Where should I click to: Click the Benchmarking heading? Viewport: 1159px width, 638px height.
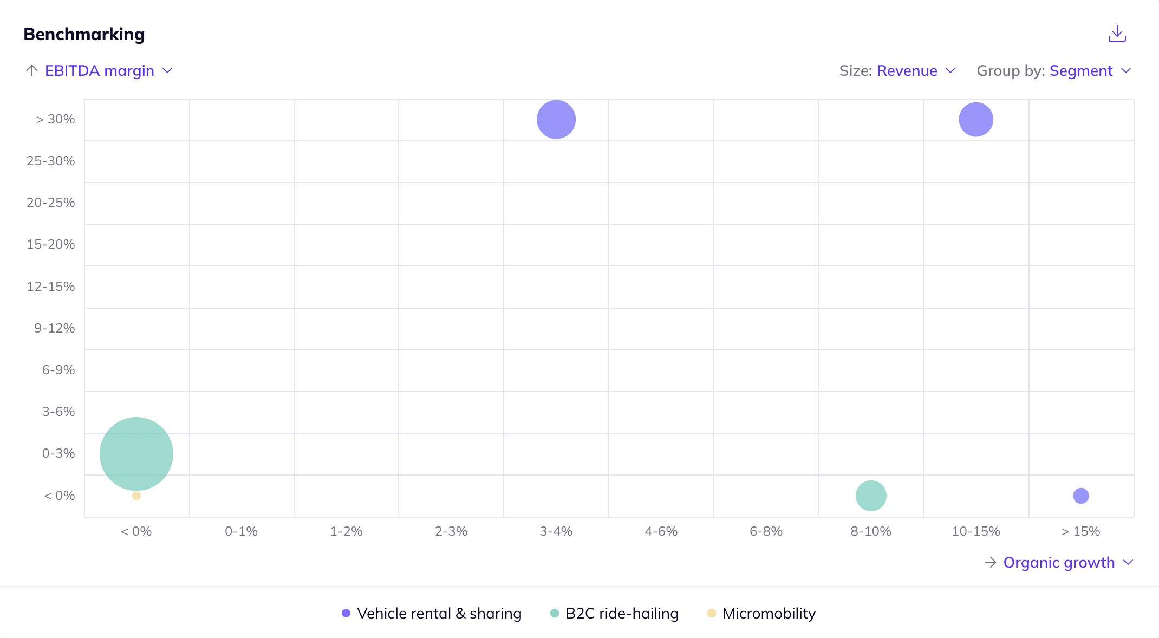coord(84,34)
